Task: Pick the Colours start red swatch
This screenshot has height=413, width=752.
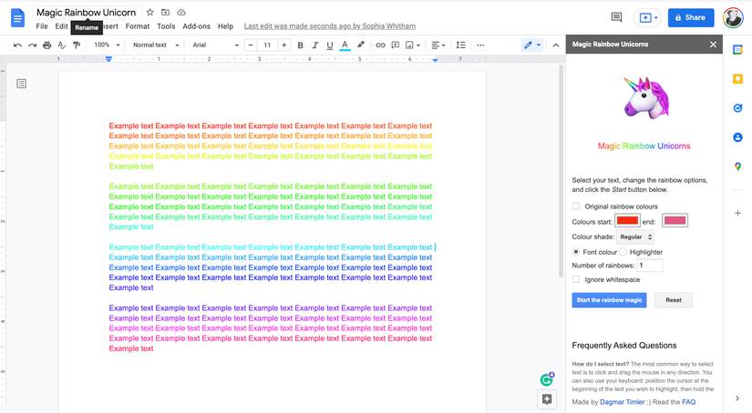Action: click(x=626, y=220)
